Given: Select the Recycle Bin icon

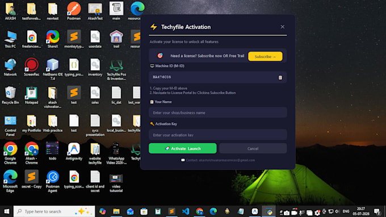Looking at the screenshot, I should [x=10, y=95].
